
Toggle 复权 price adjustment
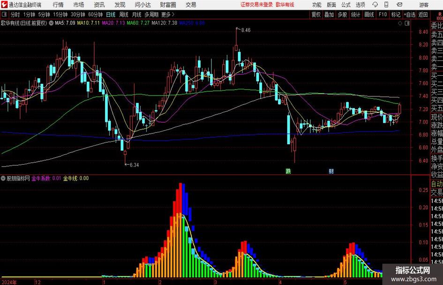click(x=316, y=15)
